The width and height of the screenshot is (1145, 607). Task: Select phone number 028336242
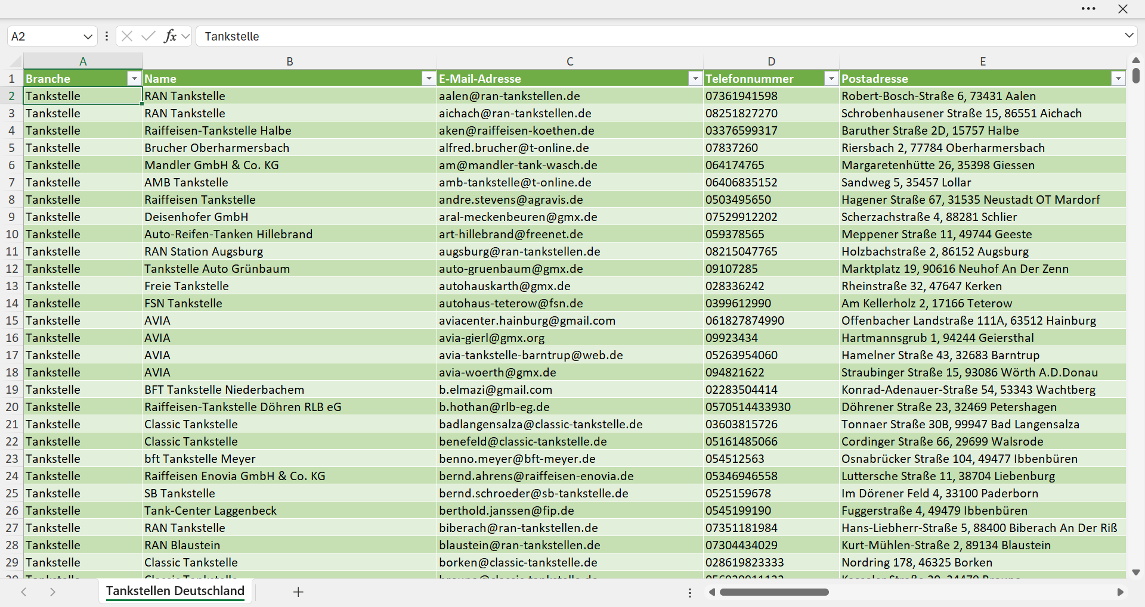771,286
